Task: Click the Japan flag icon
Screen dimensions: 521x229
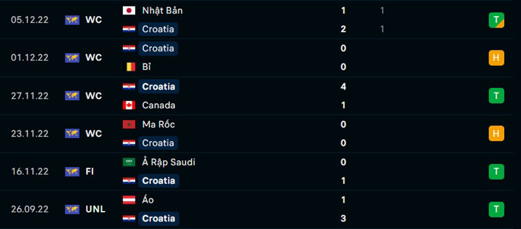Action: click(x=129, y=10)
